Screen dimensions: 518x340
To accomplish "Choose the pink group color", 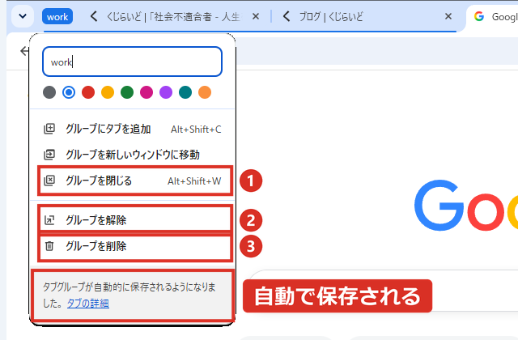I will [146, 92].
